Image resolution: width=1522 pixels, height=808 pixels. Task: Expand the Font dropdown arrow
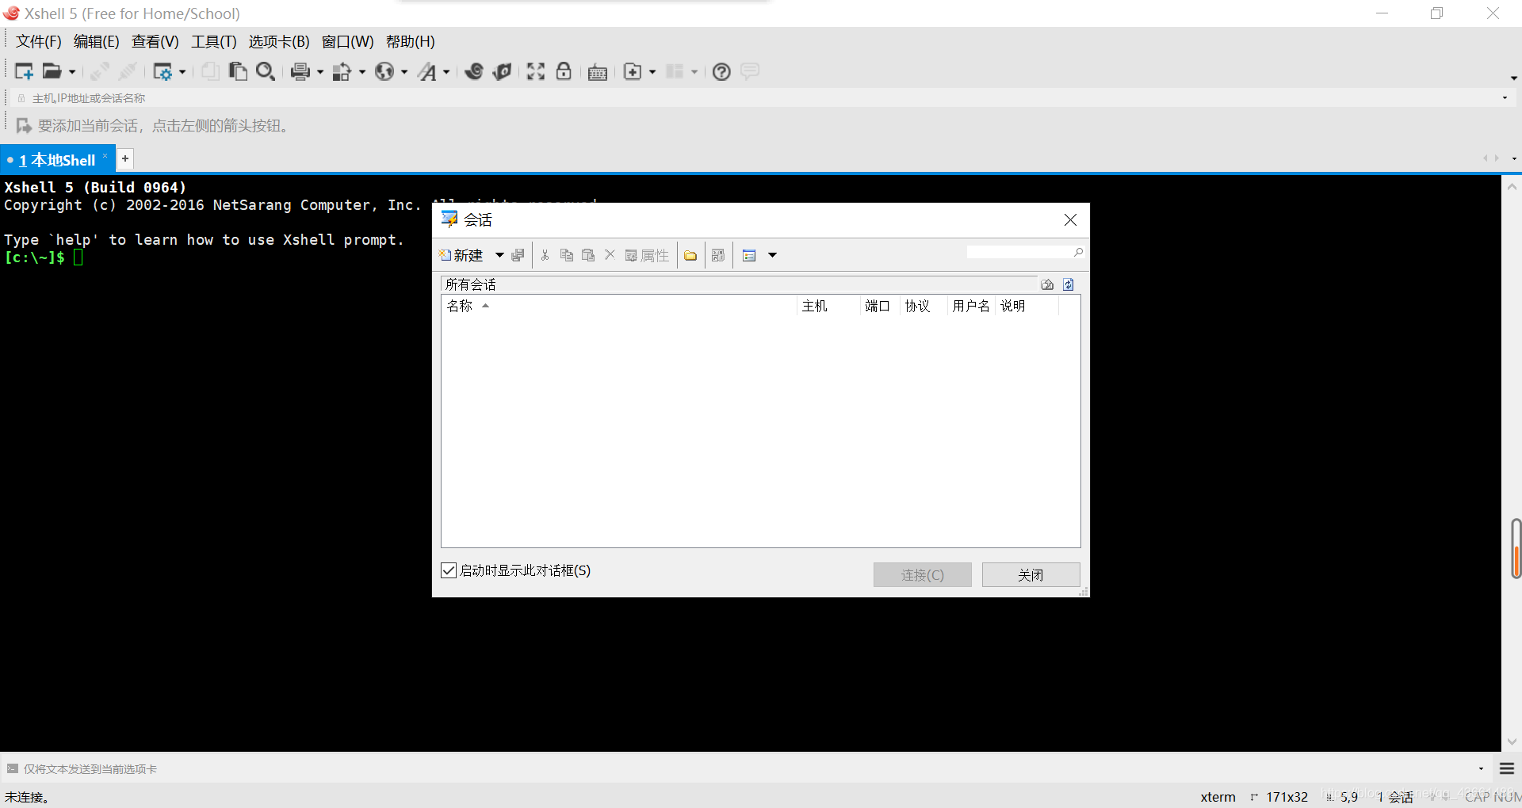pos(446,72)
